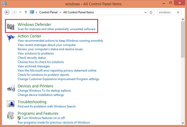Open Scan for malware and unwanted software
Screen dimensions: 187x127
pyautogui.click(x=56, y=29)
